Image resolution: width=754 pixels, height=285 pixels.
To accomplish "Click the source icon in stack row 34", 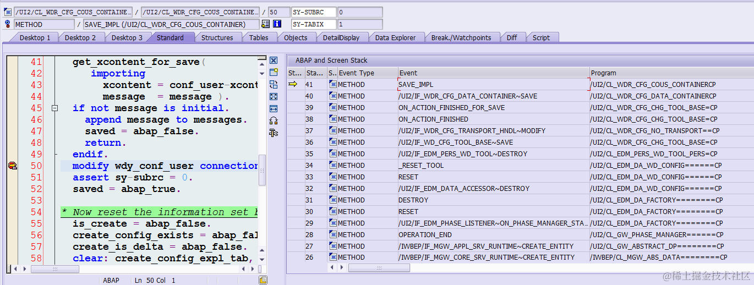I will 332,165.
